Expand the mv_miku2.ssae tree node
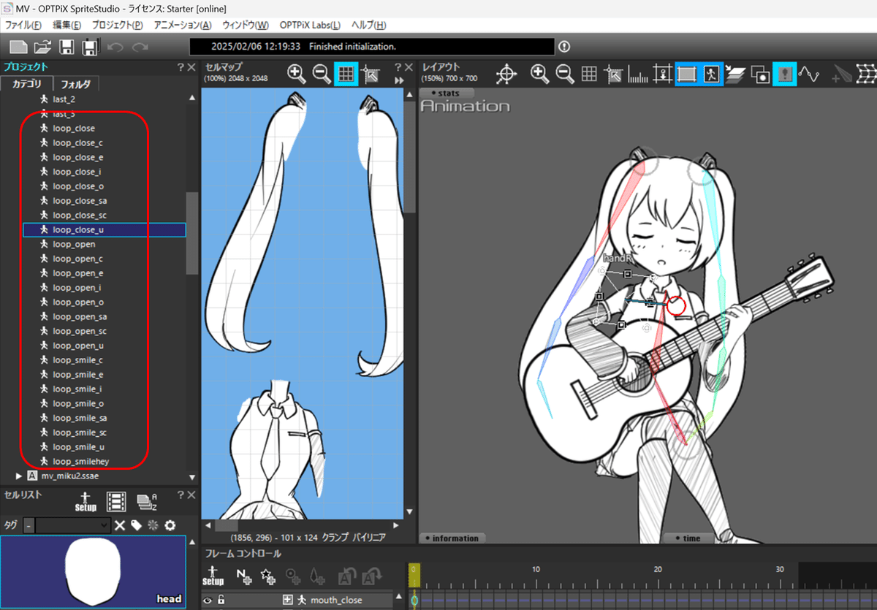 click(x=19, y=476)
